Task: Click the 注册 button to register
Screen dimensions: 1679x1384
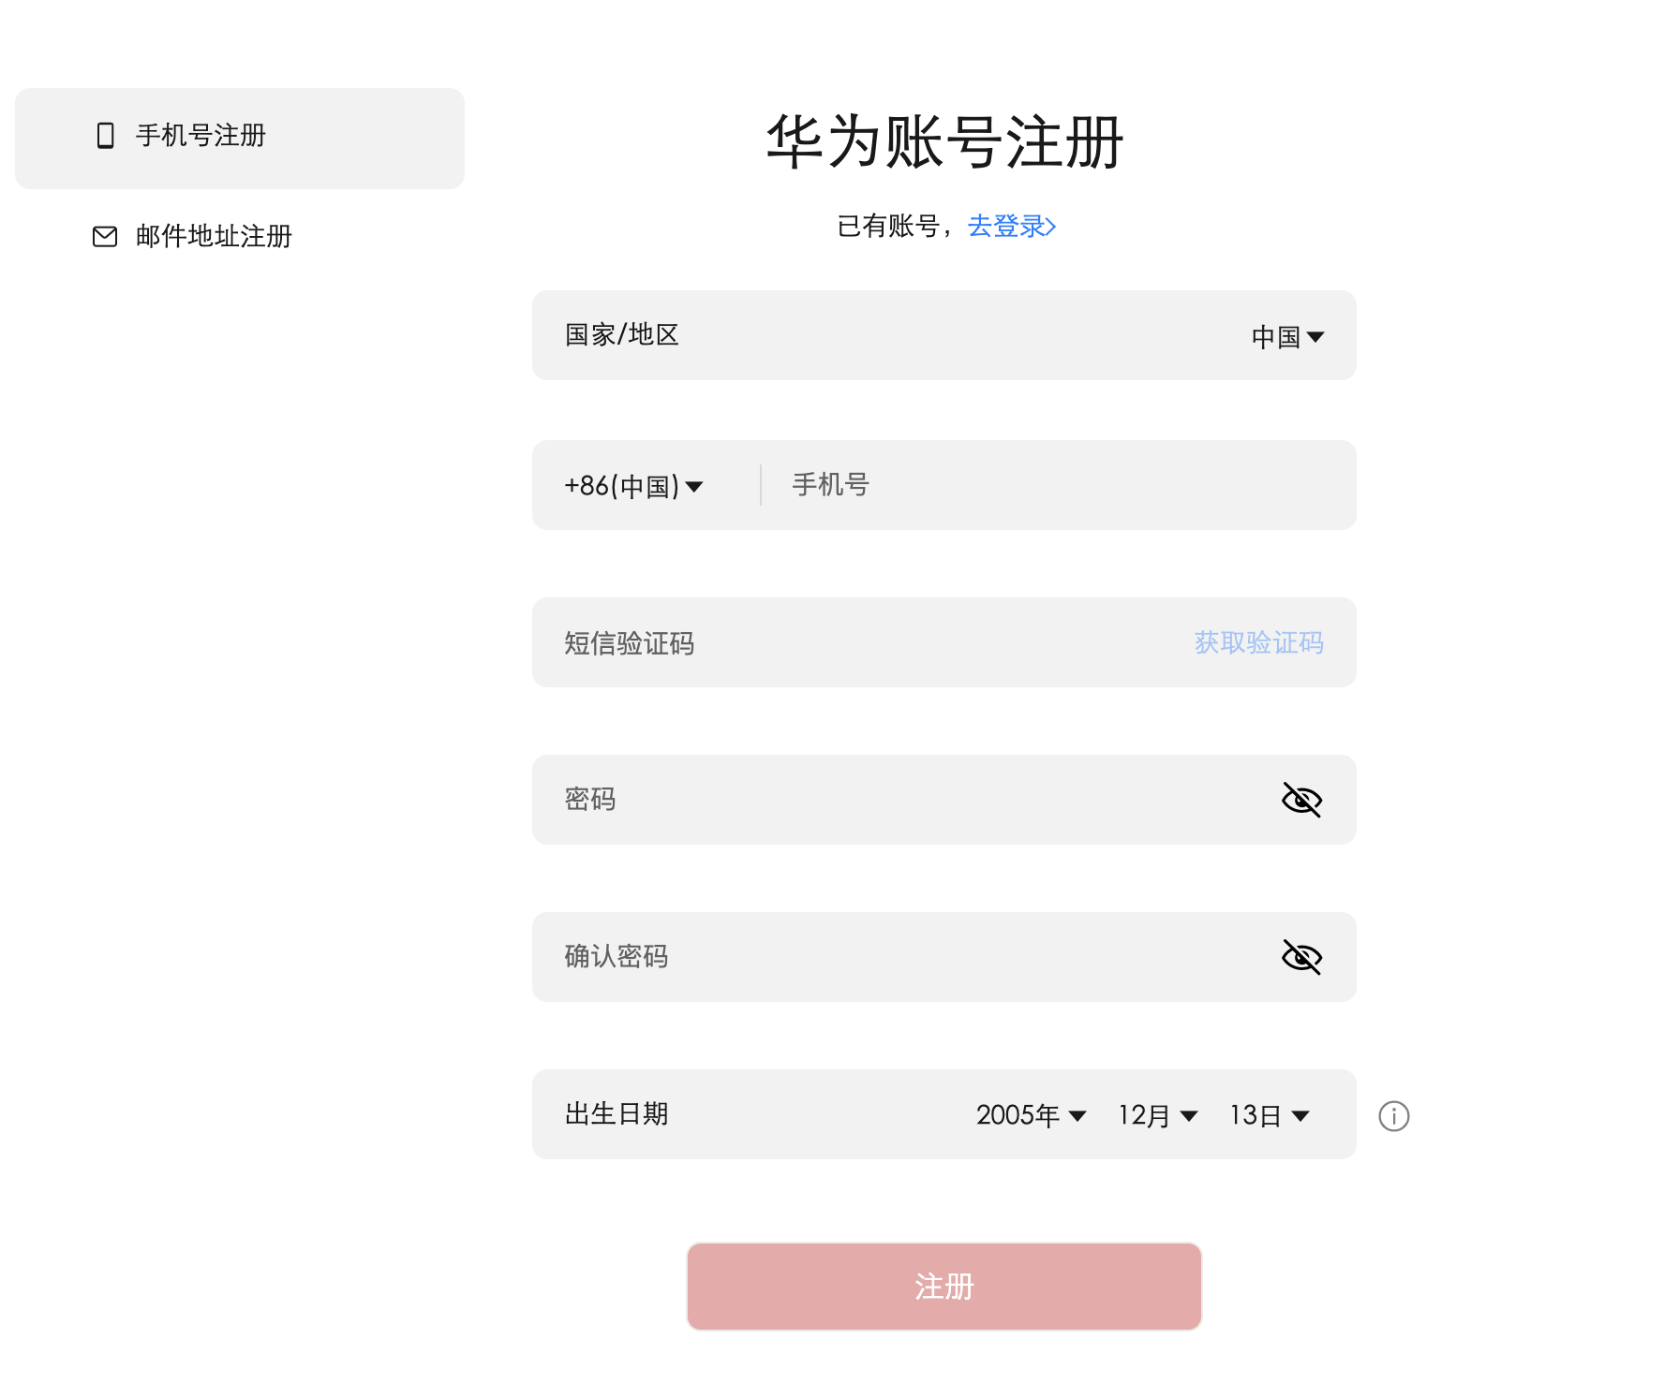Action: [x=943, y=1286]
